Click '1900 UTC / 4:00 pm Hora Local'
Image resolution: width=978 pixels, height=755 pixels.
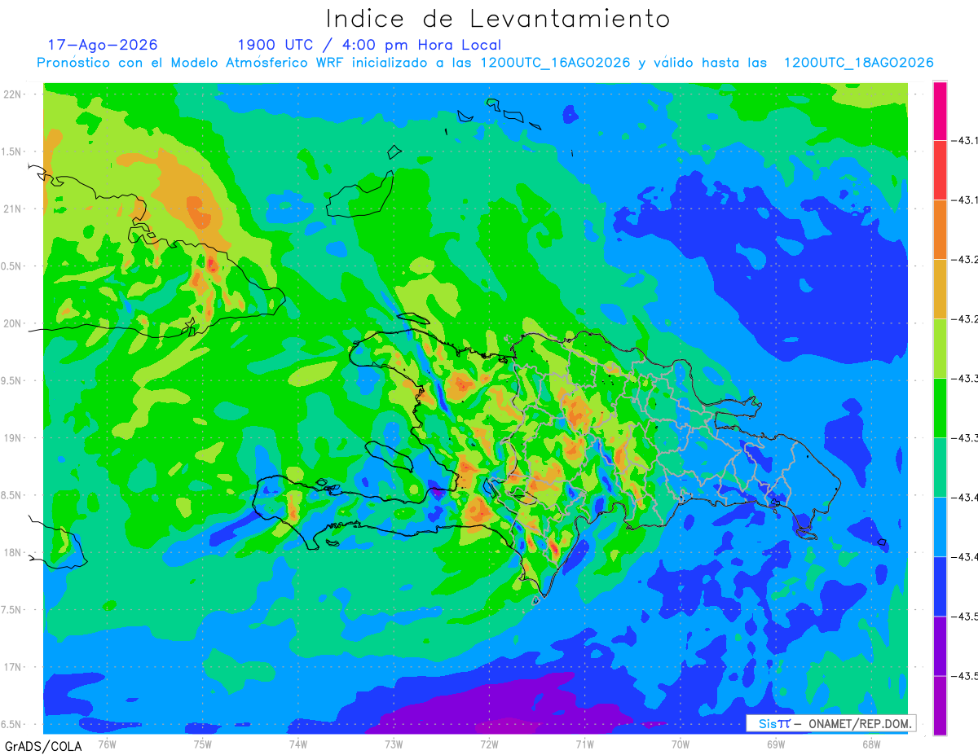369,45
